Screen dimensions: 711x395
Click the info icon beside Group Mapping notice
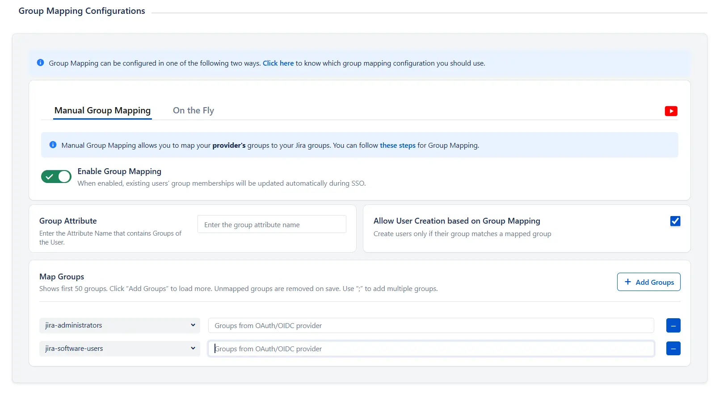click(40, 62)
